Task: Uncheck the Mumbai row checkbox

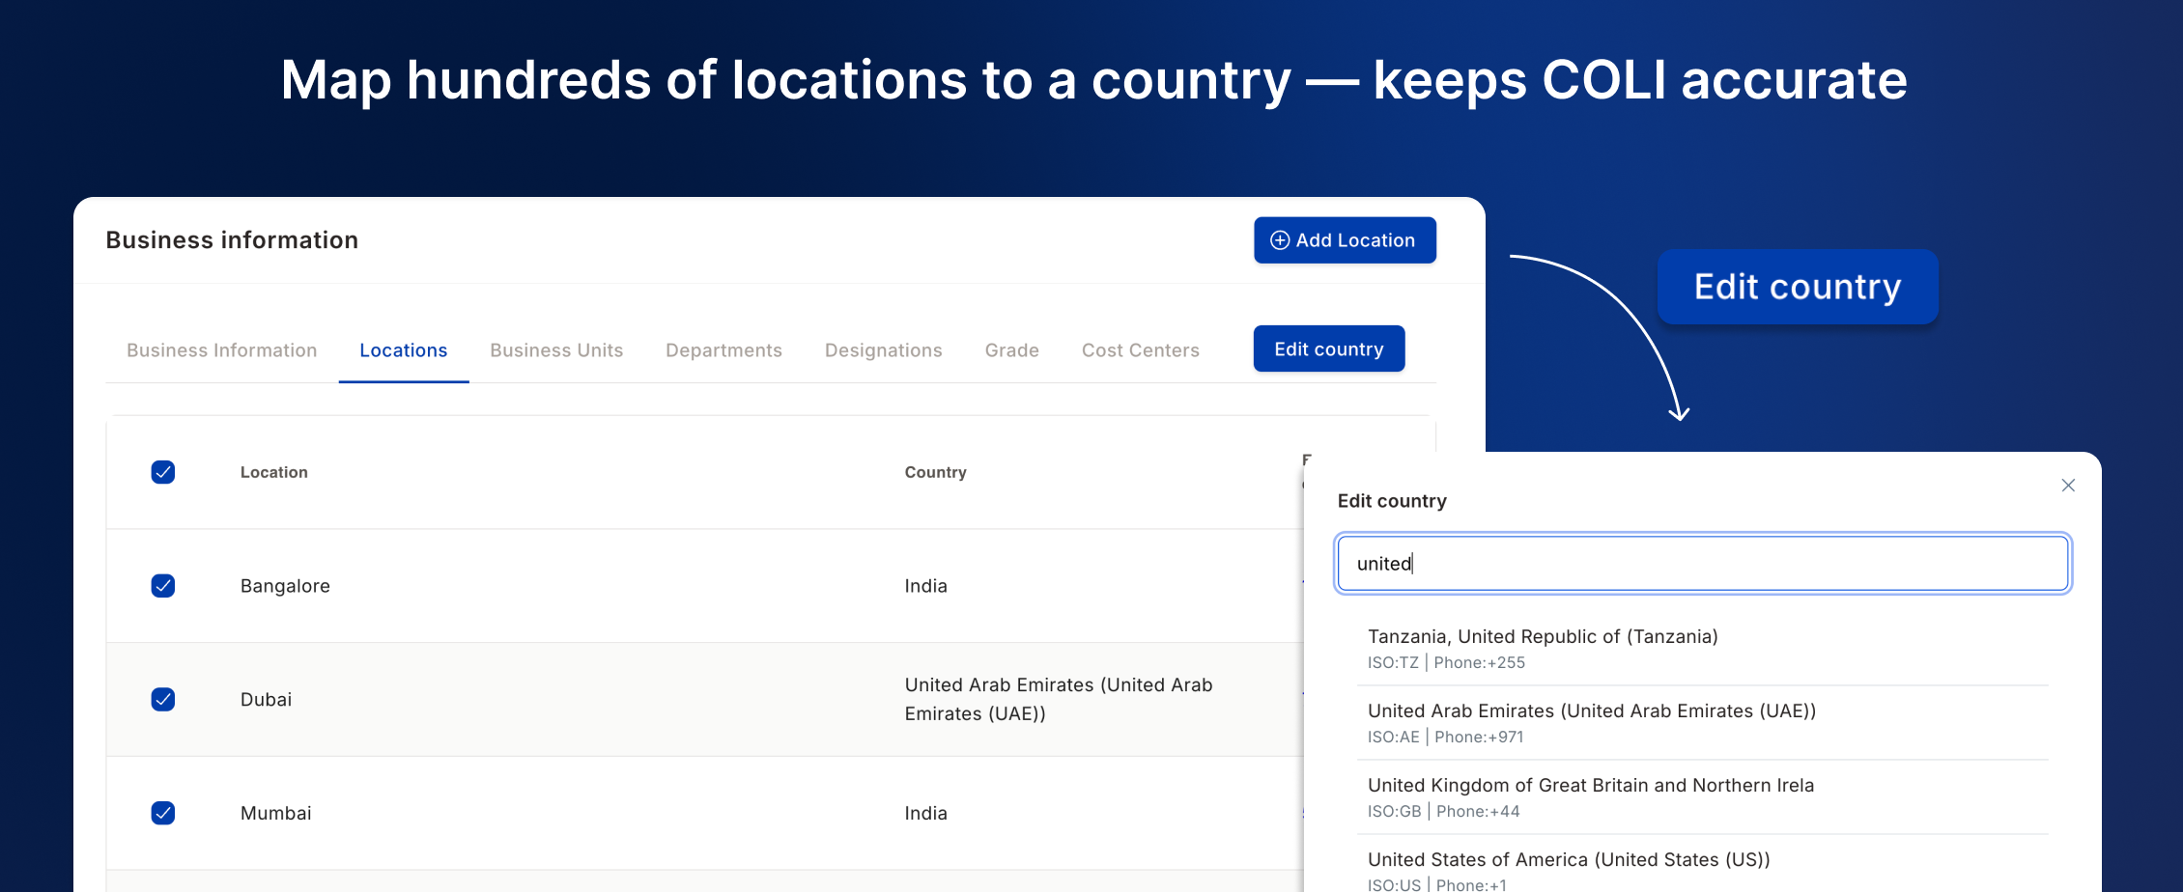Action: pos(163,813)
